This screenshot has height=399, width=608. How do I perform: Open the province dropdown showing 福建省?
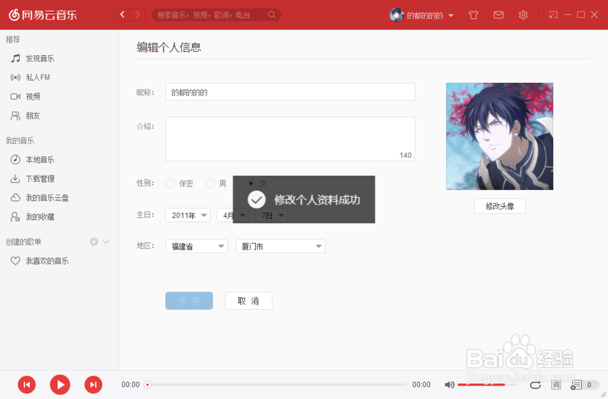pos(196,246)
